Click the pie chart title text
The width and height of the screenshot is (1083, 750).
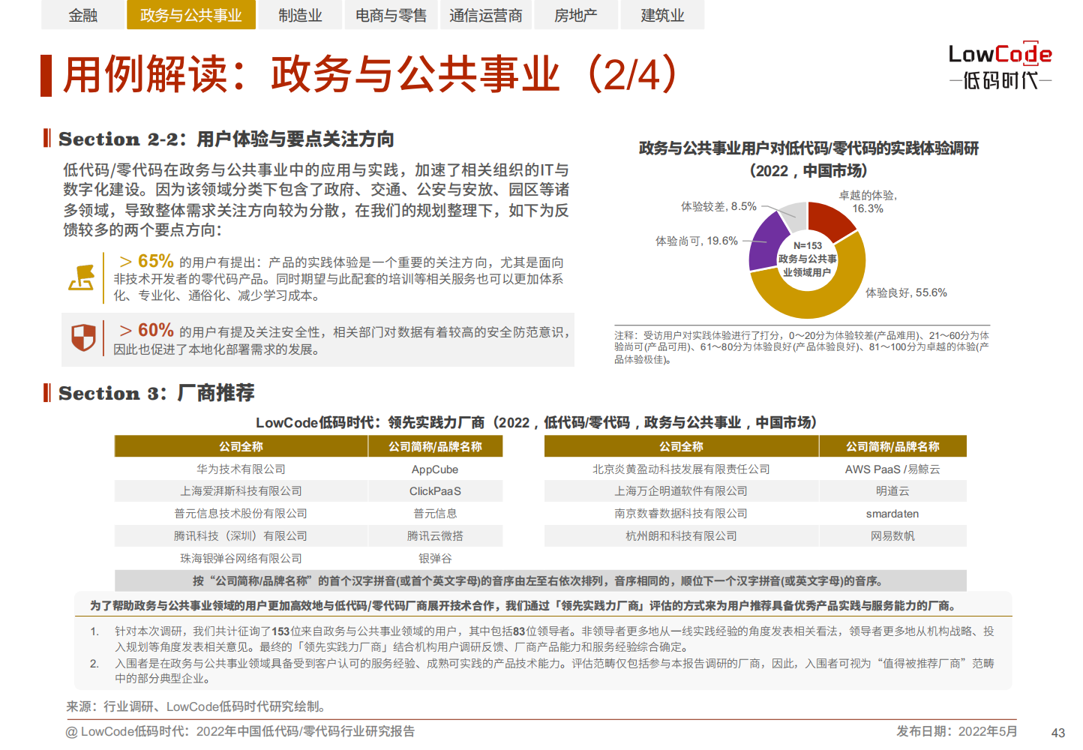[808, 159]
